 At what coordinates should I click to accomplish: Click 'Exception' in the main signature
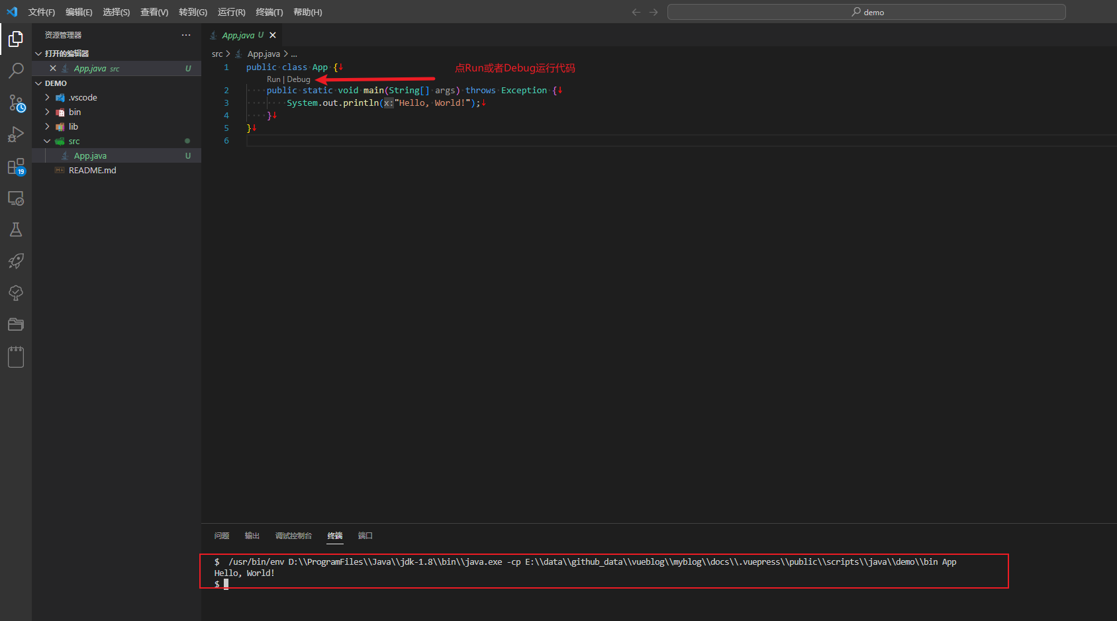524,90
